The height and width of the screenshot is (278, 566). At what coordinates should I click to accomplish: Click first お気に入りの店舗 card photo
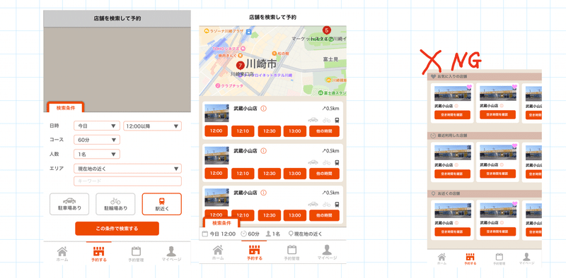pyautogui.click(x=453, y=94)
